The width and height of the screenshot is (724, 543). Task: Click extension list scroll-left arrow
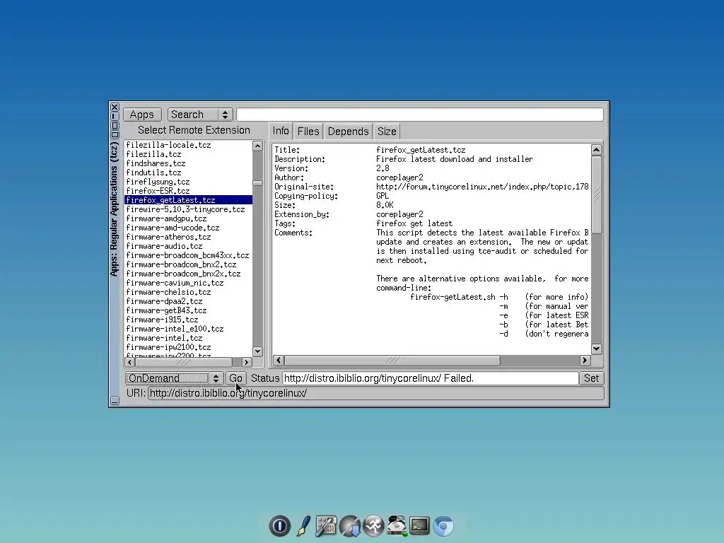tap(130, 363)
